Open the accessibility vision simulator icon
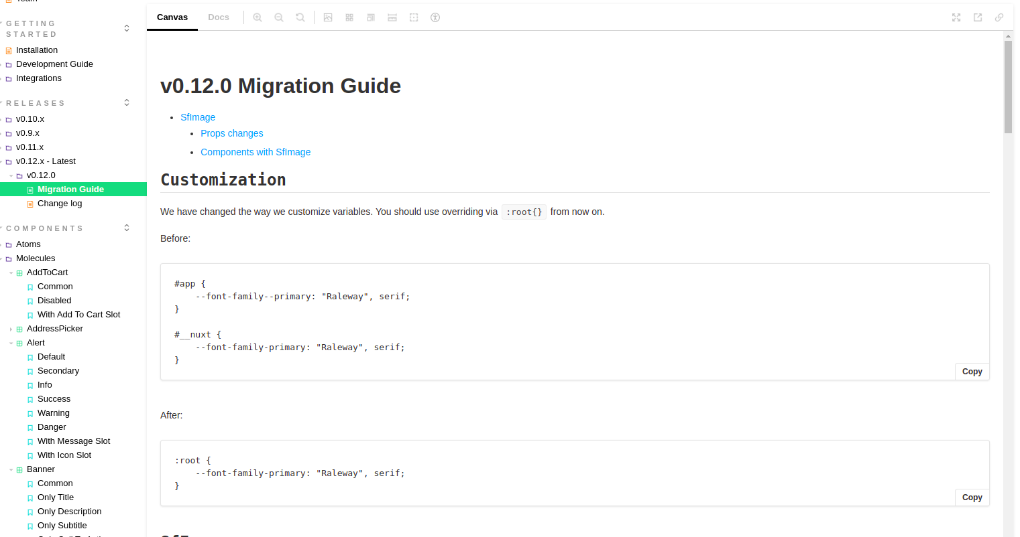The height and width of the screenshot is (537, 1020). (435, 17)
